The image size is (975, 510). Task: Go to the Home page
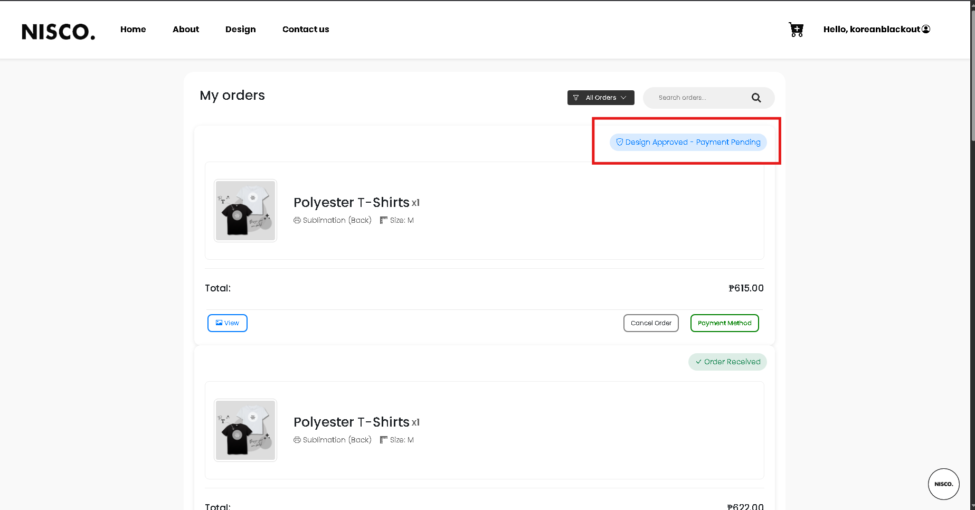pos(133,30)
